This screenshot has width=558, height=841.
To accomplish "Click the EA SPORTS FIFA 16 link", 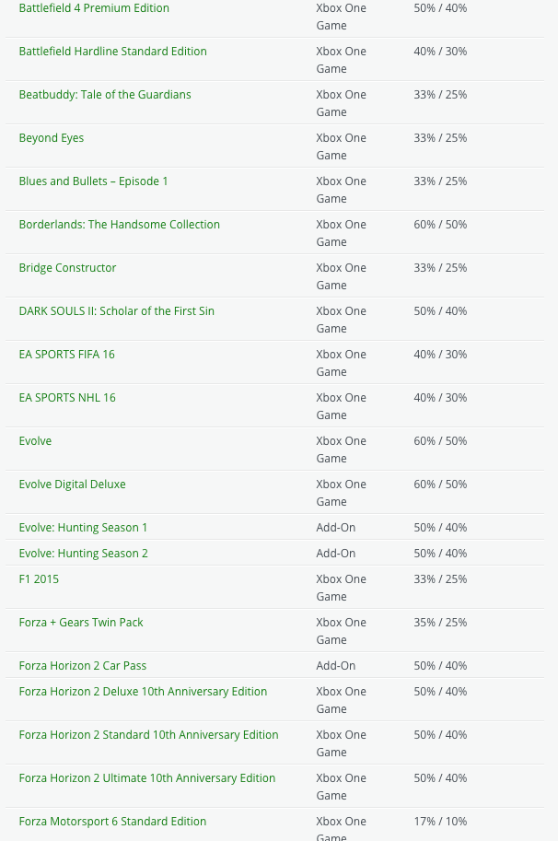I will tap(66, 355).
